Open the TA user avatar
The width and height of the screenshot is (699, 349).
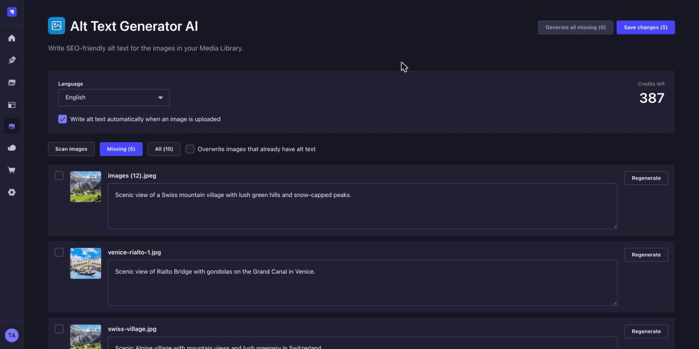pyautogui.click(x=12, y=335)
